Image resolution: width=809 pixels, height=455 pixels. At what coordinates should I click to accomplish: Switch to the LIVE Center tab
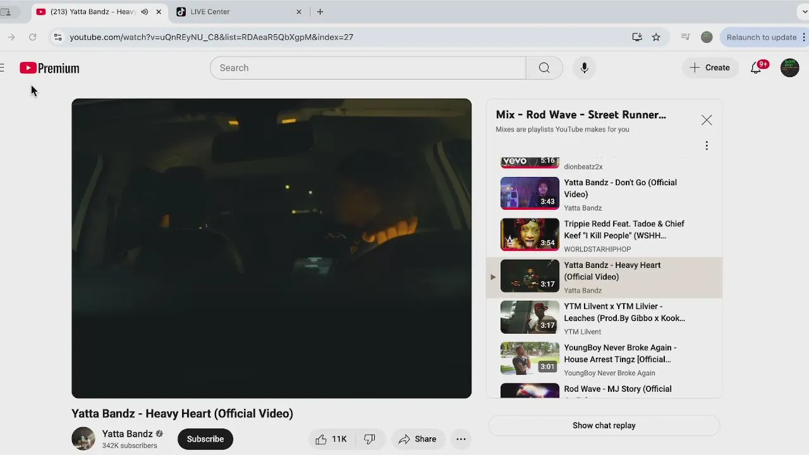click(x=240, y=12)
